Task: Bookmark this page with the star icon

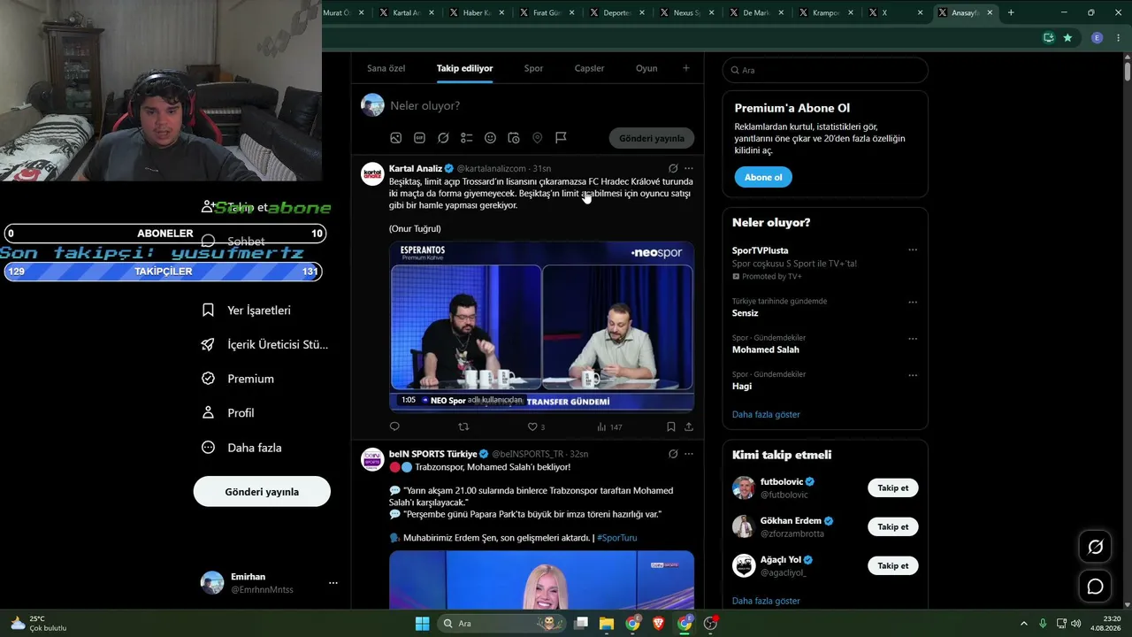Action: coord(1067,38)
